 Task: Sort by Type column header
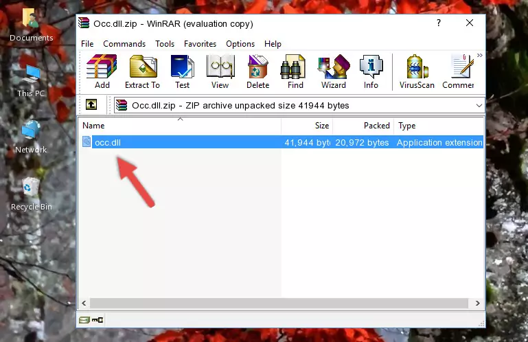click(x=439, y=126)
